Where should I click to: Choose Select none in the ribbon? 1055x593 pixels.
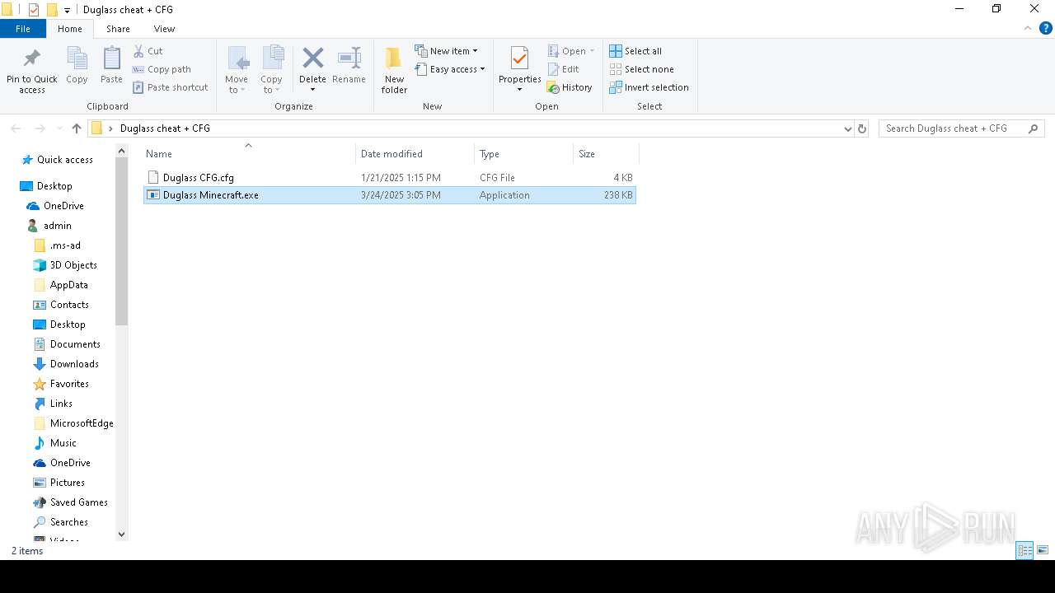point(641,69)
